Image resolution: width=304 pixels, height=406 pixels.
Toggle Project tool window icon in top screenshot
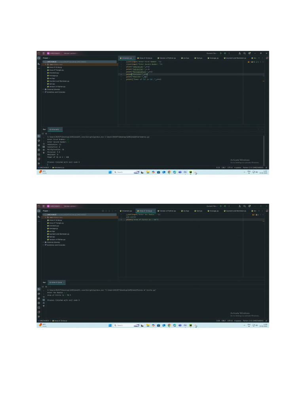click(x=39, y=58)
